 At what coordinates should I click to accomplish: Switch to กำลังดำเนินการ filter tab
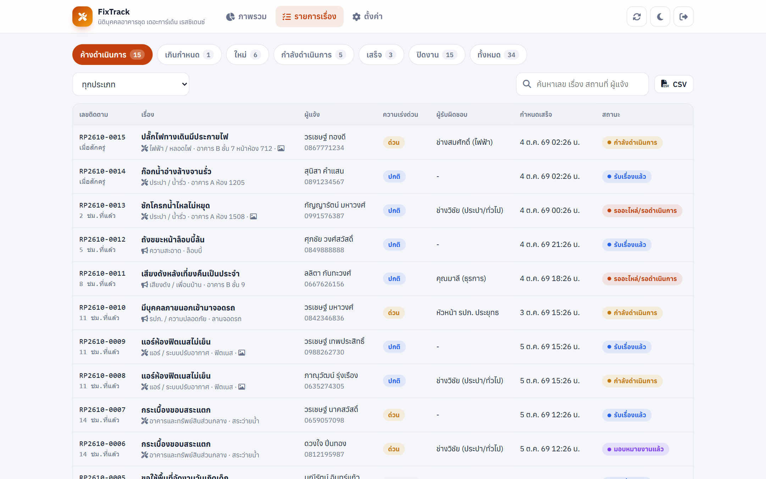point(313,55)
